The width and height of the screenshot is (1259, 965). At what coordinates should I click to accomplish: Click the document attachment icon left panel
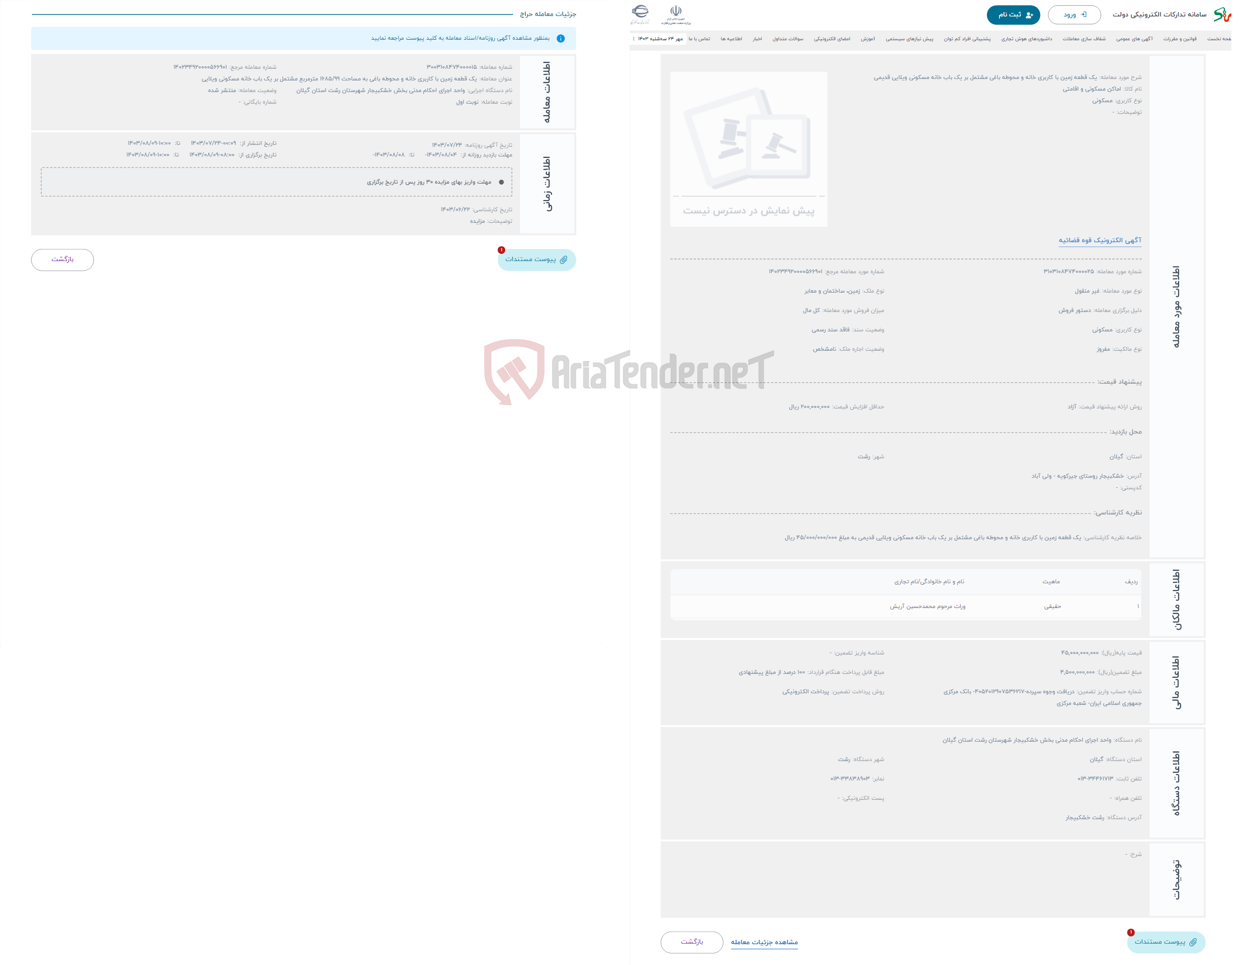pyautogui.click(x=564, y=259)
